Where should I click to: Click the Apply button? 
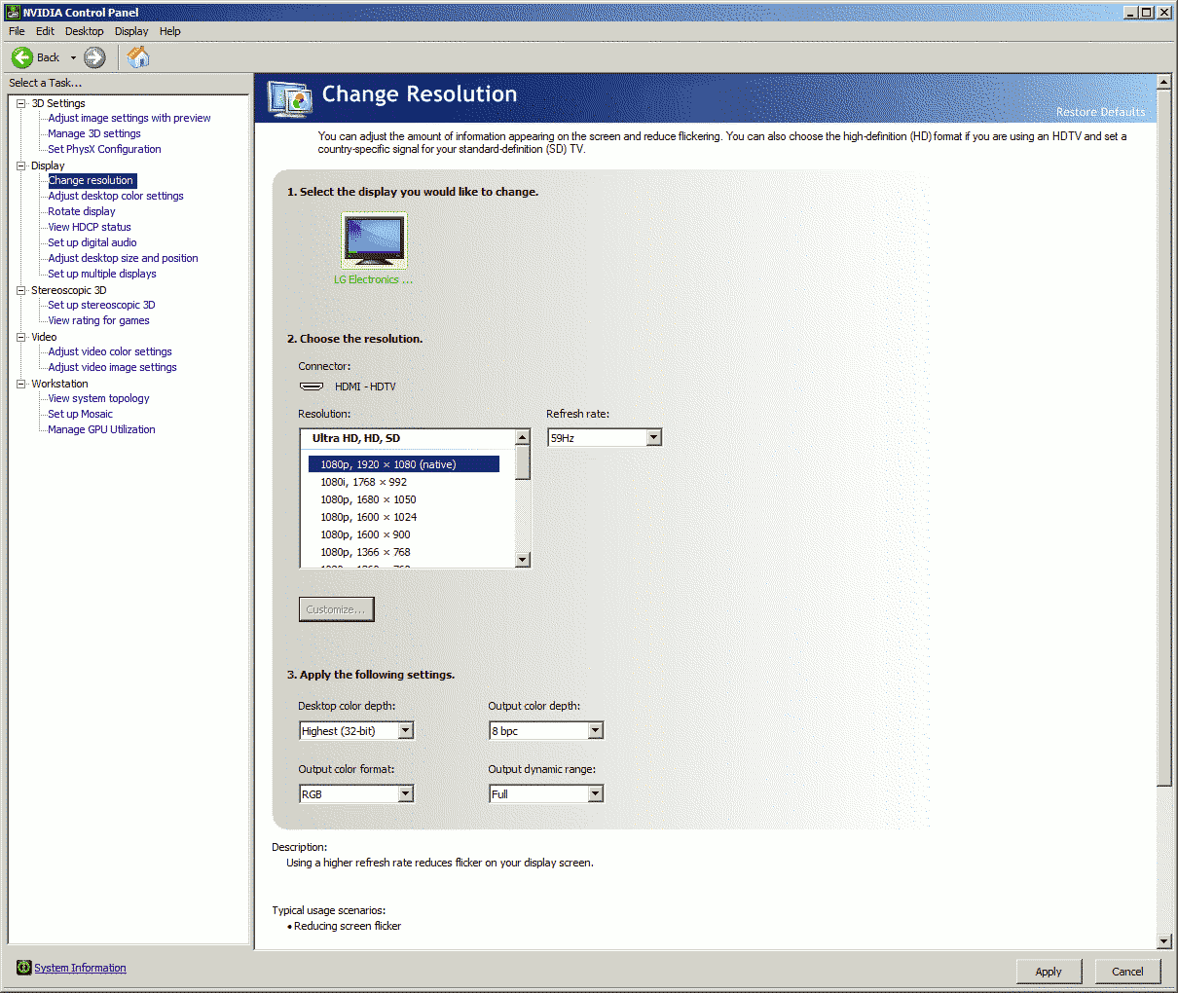click(1049, 972)
